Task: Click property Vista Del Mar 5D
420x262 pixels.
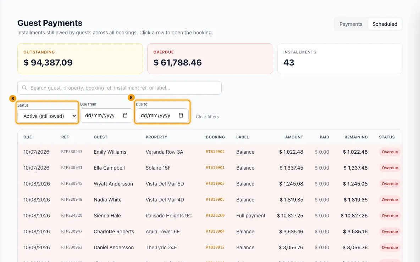Action: click(165, 184)
